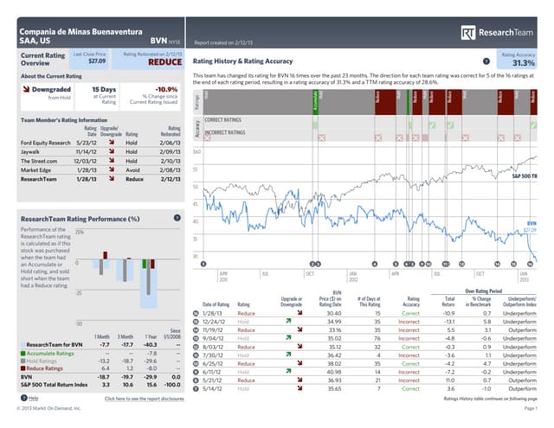The image size is (554, 428).
Task: Select chart timeline marker 13
Action: click(461, 264)
